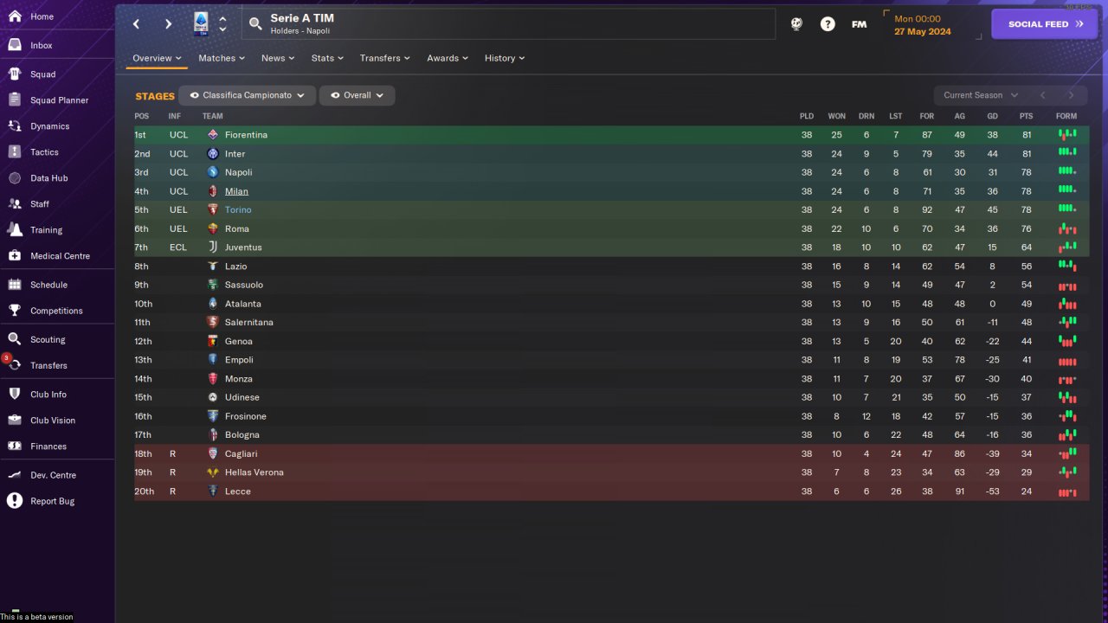The height and width of the screenshot is (623, 1108).
Task: Open the History tab menu
Action: click(504, 58)
